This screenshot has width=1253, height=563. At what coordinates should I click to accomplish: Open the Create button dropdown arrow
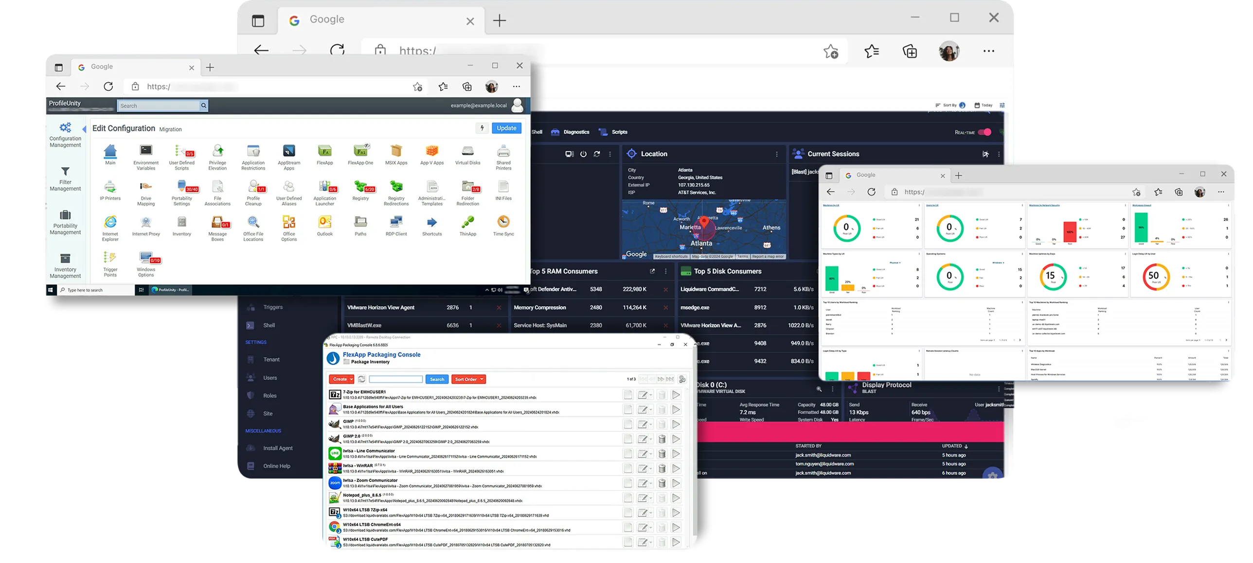click(x=351, y=379)
